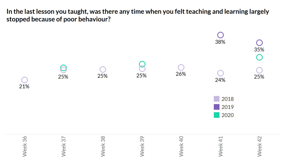Click the 2018 data point at Week 36

click(24, 80)
